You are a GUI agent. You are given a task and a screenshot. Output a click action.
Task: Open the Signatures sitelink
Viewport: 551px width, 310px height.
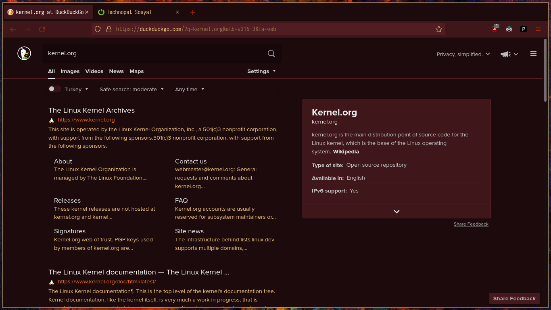[70, 231]
